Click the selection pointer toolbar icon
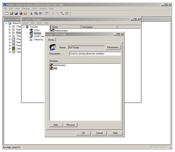Image resolution: width=175 pixels, height=152 pixels. (x=53, y=14)
